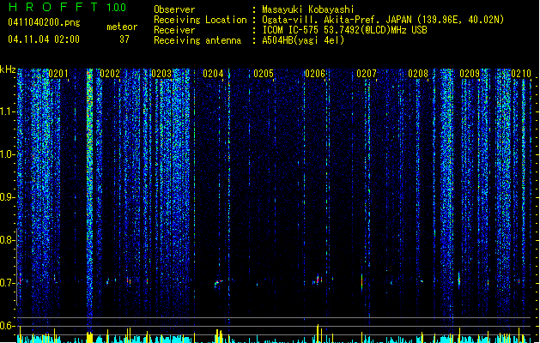Click the 1.1 kHz axis tick label
The width and height of the screenshot is (540, 343).
point(7,111)
